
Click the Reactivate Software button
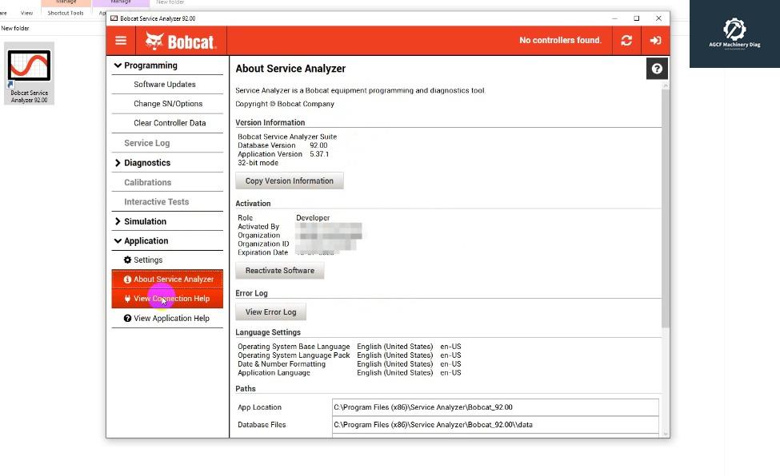coord(279,271)
